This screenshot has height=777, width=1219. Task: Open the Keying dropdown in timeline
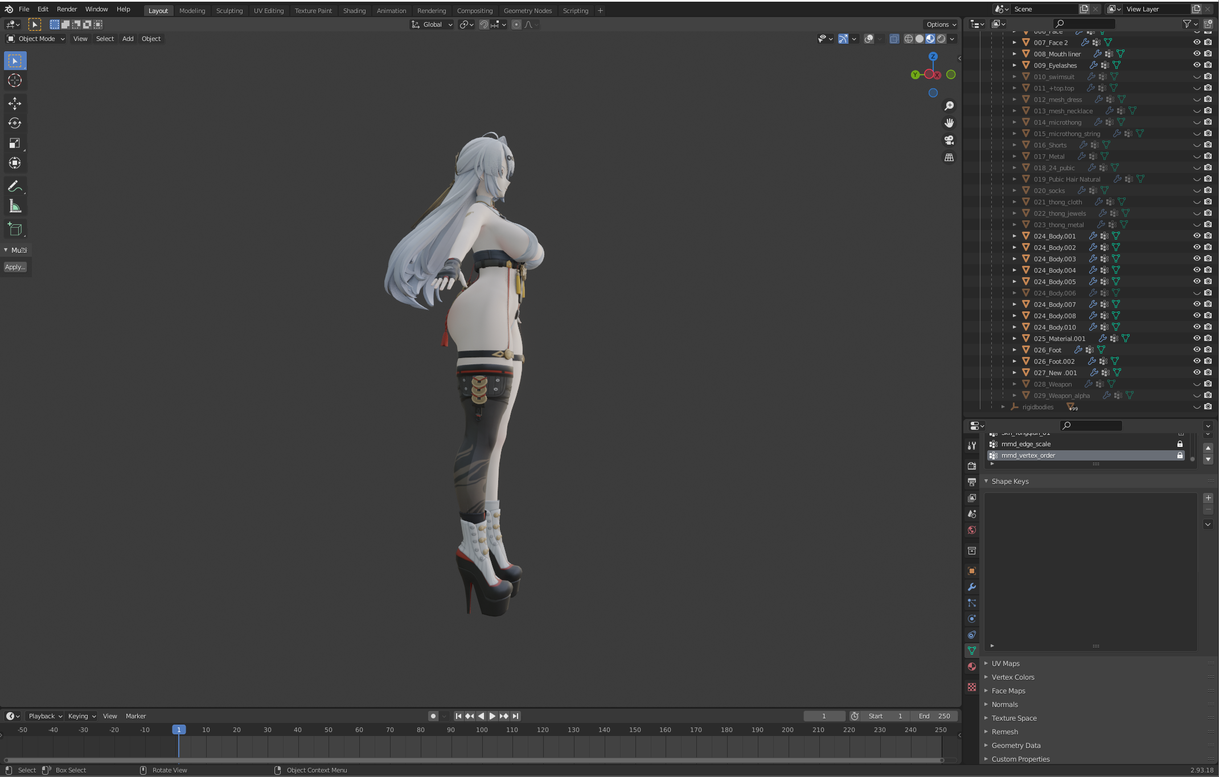[x=81, y=716]
